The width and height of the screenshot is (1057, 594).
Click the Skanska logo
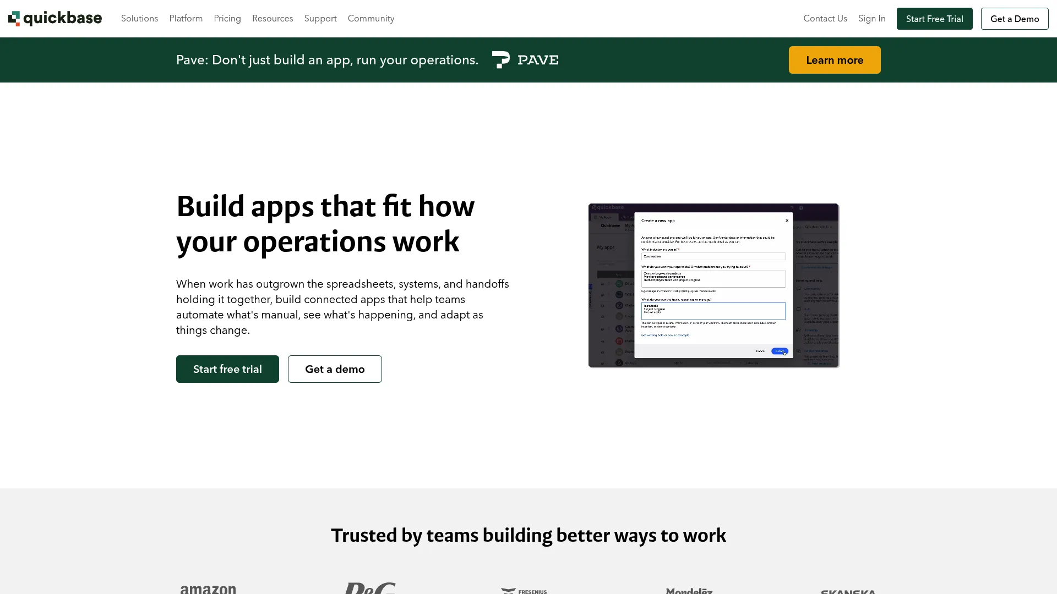point(848,592)
